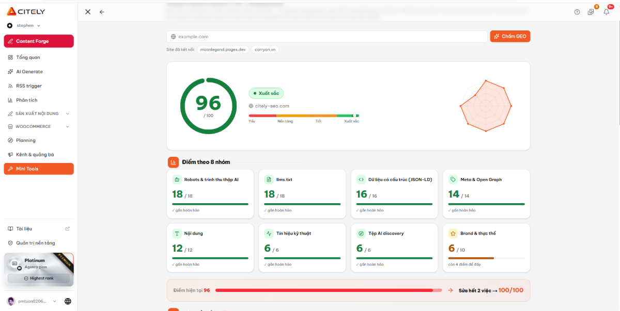
Task: Click the citely-seo.com domain text
Action: pos(272,106)
